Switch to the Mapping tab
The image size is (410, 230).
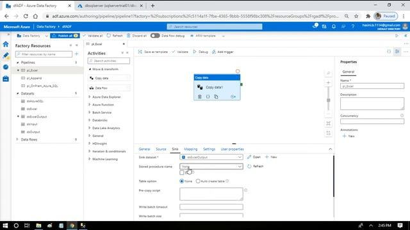[x=191, y=149]
